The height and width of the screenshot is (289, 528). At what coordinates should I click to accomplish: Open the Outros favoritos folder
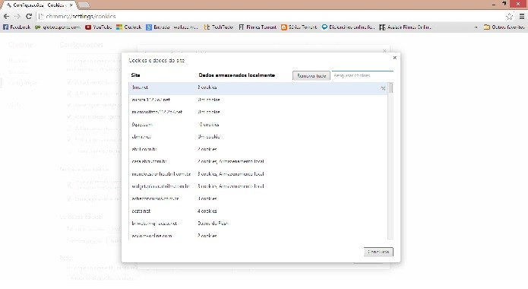tap(504, 27)
